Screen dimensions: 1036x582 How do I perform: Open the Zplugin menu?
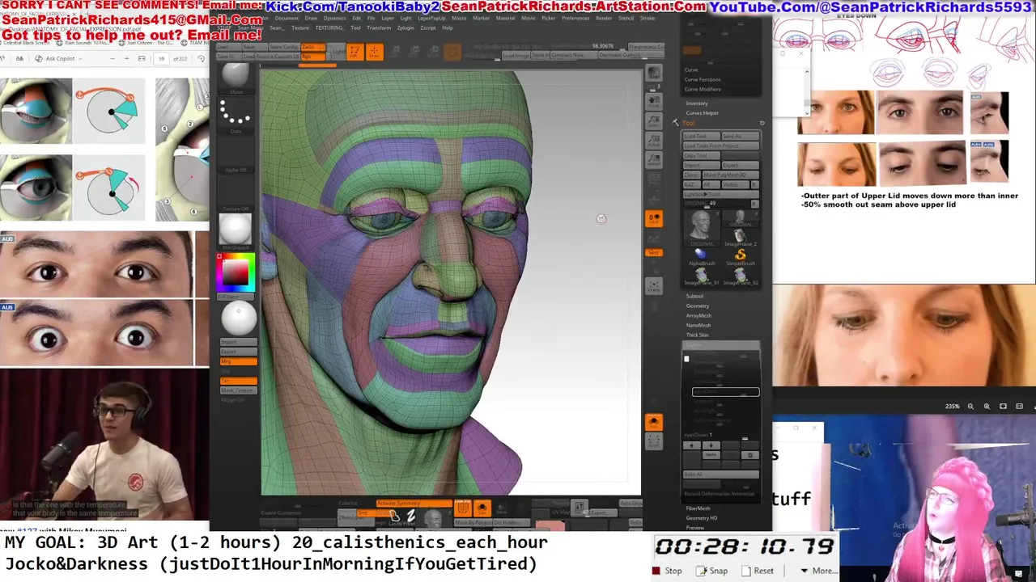click(x=405, y=27)
